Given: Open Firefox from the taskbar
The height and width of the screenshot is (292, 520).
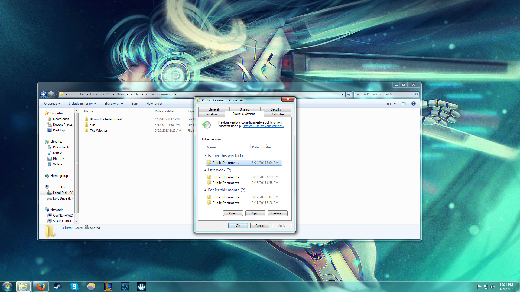Looking at the screenshot, I should point(41,287).
